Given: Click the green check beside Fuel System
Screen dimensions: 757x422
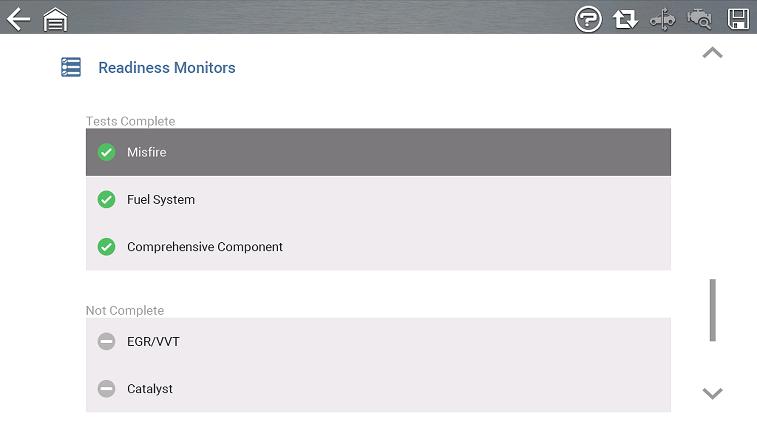Looking at the screenshot, I should [x=106, y=199].
